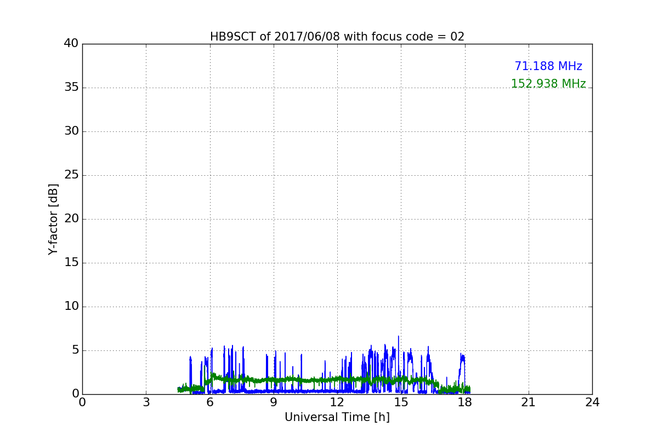Click x-axis tick label '6'
This screenshot has width=658, height=438.
(210, 402)
